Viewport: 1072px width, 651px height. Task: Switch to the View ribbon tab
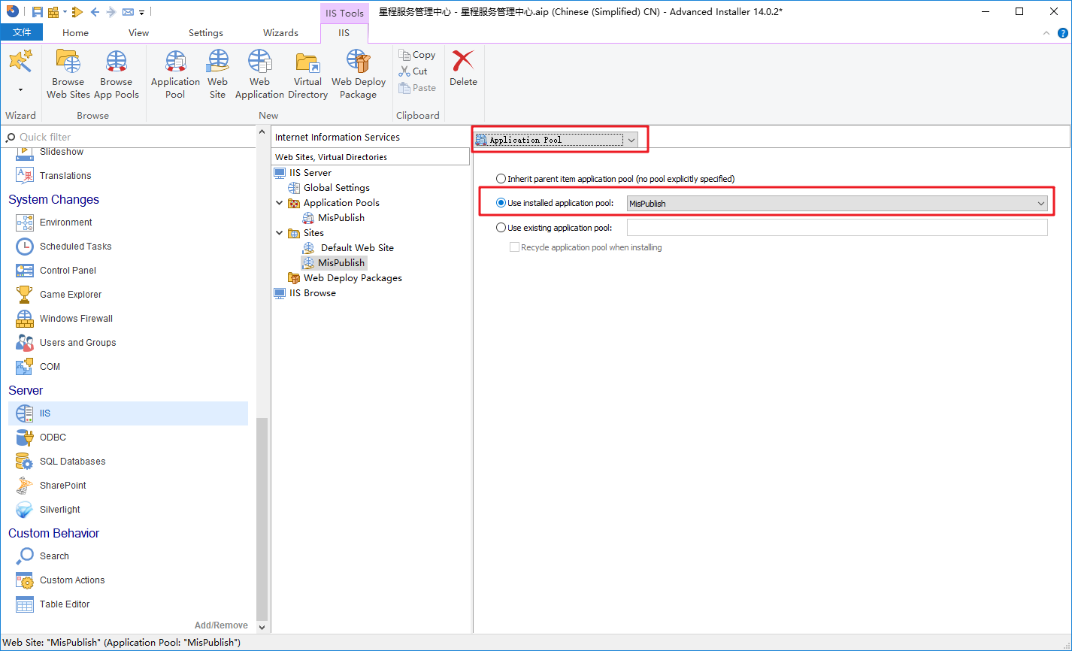coord(138,33)
